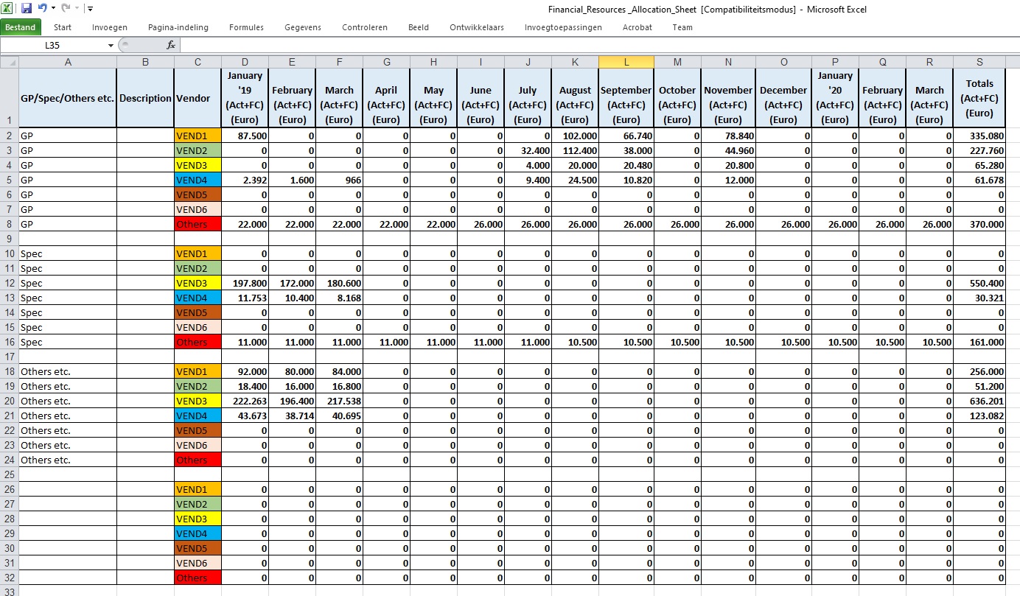
Task: Open the Bestand file tab
Action: coord(21,27)
